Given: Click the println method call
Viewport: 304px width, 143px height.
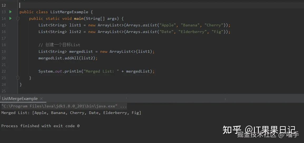Looking at the screenshot, I should pyautogui.click(x=73, y=71).
